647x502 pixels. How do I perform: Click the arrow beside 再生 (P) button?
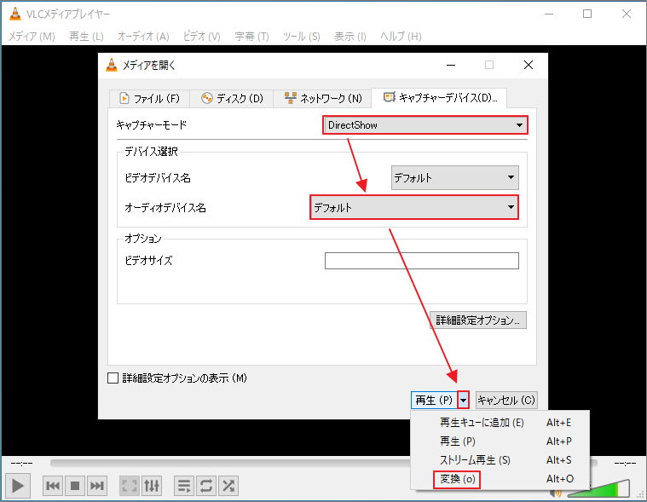pos(464,400)
